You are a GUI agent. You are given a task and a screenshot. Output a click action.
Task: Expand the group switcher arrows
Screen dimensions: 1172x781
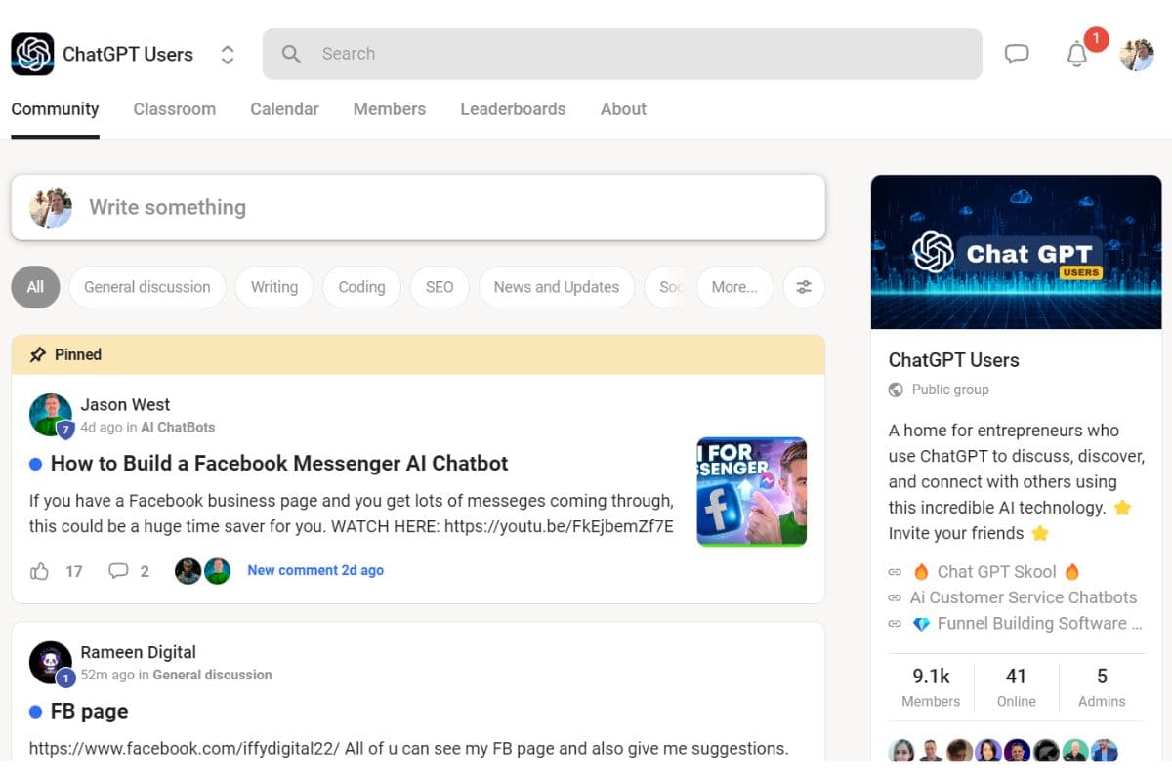(x=228, y=55)
